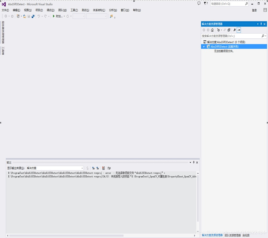This screenshot has height=238, width=268.
Task: Click the green Attach (附加) play button
Action: (57, 16)
